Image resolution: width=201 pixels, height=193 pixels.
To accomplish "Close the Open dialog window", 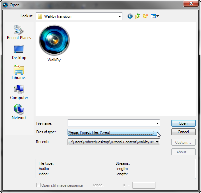I will (x=191, y=3).
